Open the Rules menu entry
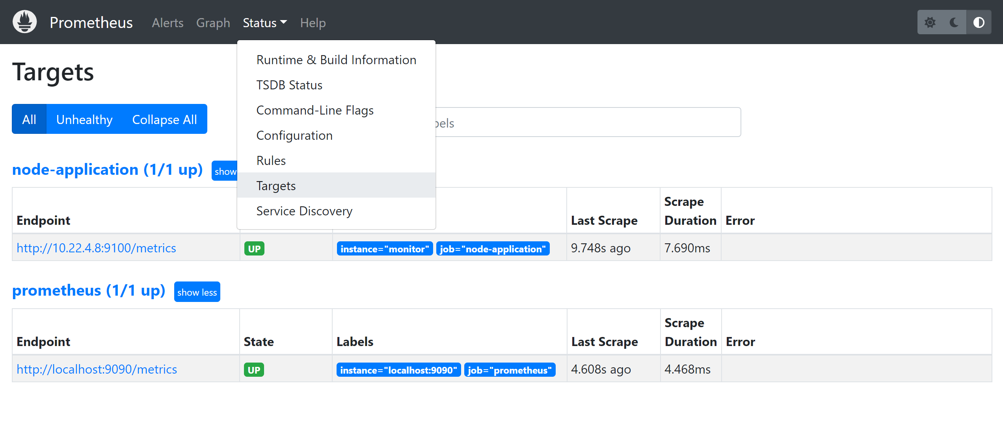Image resolution: width=1003 pixels, height=448 pixels. 336,161
